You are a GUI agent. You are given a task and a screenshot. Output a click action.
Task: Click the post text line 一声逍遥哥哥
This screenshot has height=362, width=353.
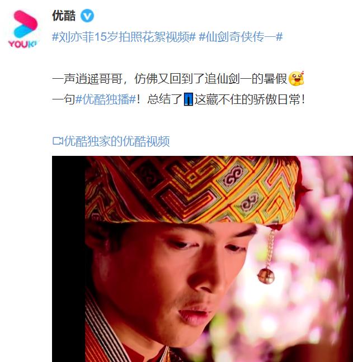[87, 79]
